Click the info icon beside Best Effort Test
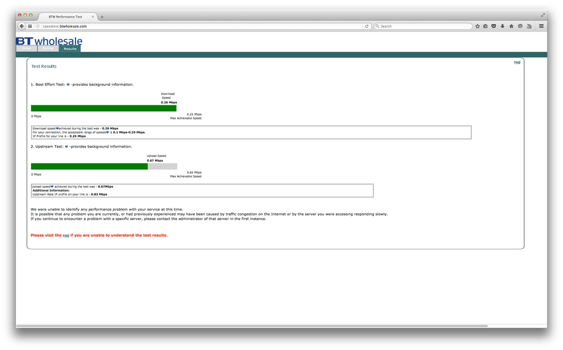This screenshot has height=350, width=563. [68, 84]
